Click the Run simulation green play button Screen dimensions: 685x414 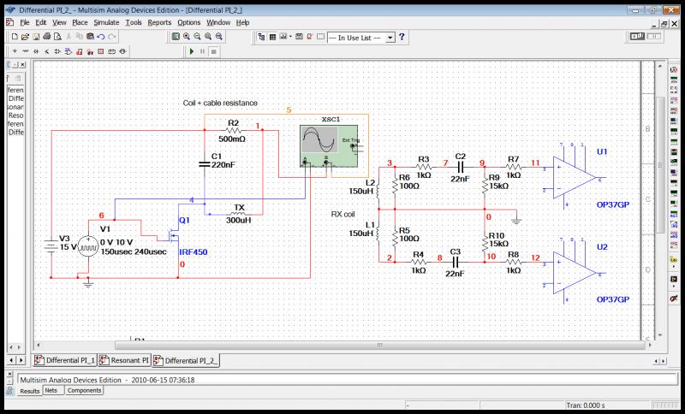coord(192,51)
